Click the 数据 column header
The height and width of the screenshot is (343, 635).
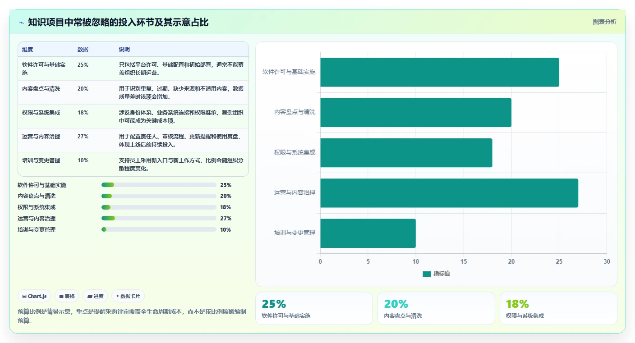click(x=83, y=50)
